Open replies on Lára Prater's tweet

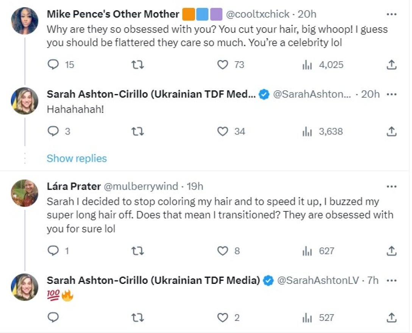click(53, 251)
